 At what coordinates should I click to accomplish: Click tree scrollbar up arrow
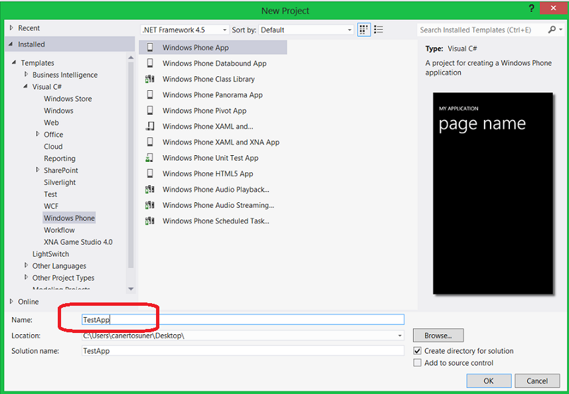point(131,57)
